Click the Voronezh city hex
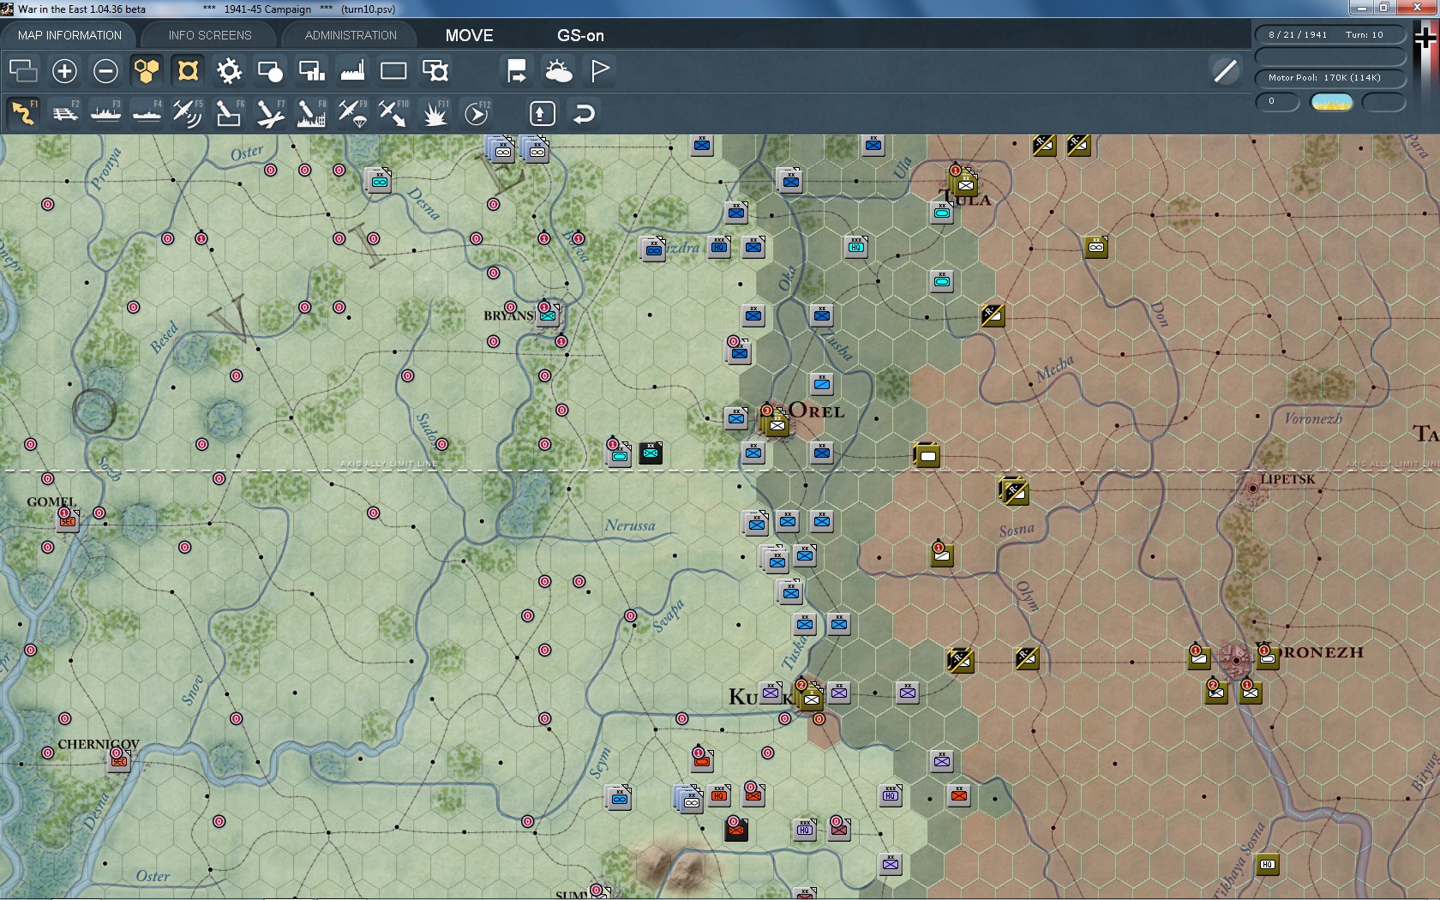Screen dimensions: 1440x900 pyautogui.click(x=1235, y=661)
